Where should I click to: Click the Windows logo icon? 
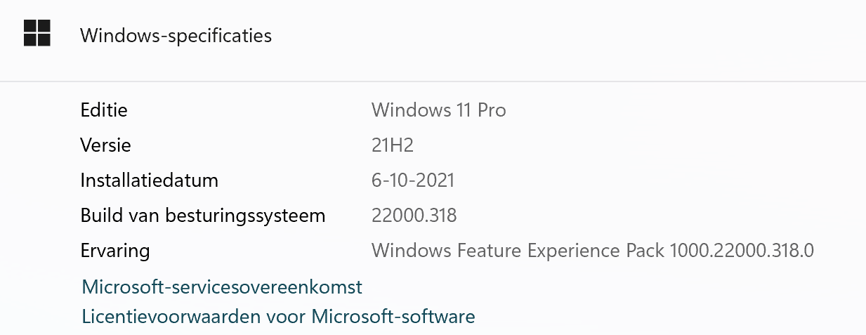(37, 33)
